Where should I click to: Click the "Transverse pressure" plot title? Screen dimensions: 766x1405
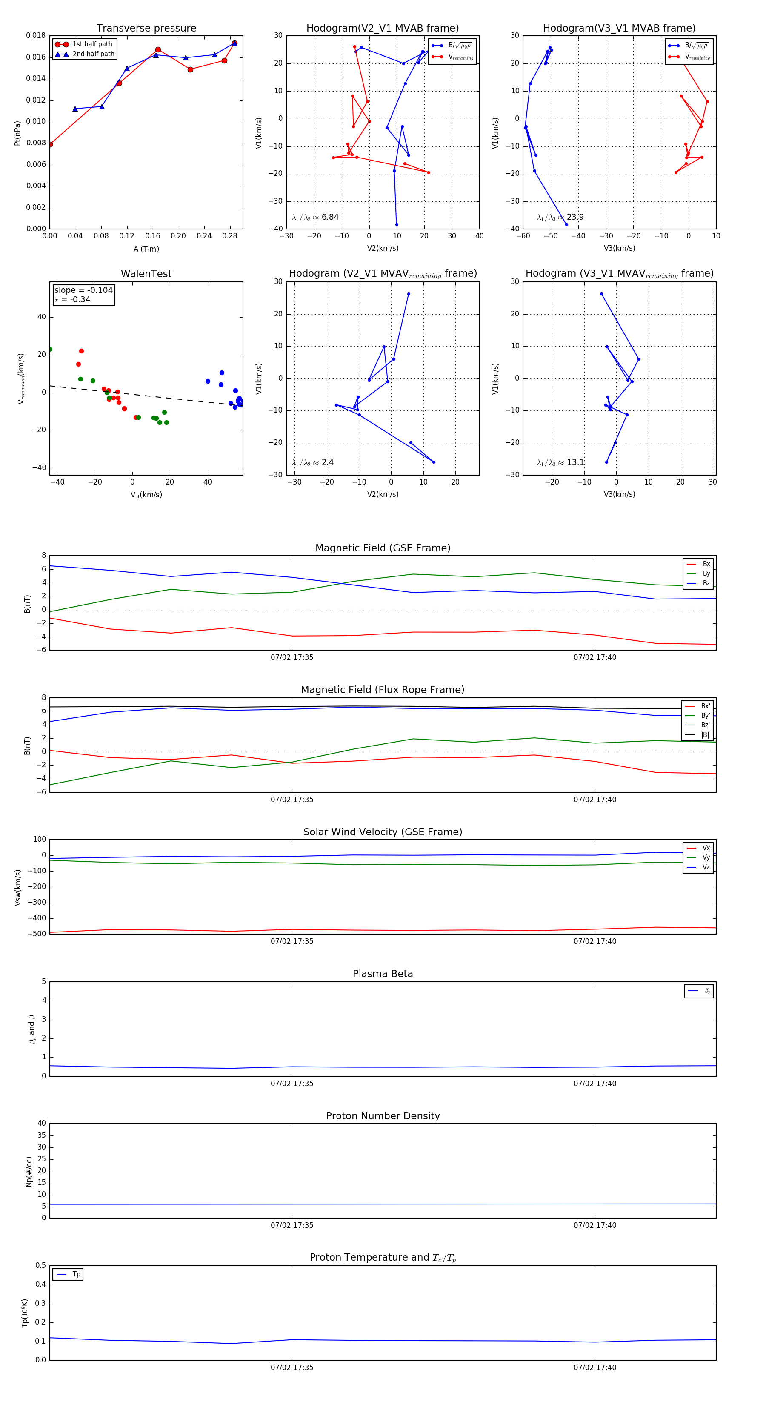pos(146,29)
